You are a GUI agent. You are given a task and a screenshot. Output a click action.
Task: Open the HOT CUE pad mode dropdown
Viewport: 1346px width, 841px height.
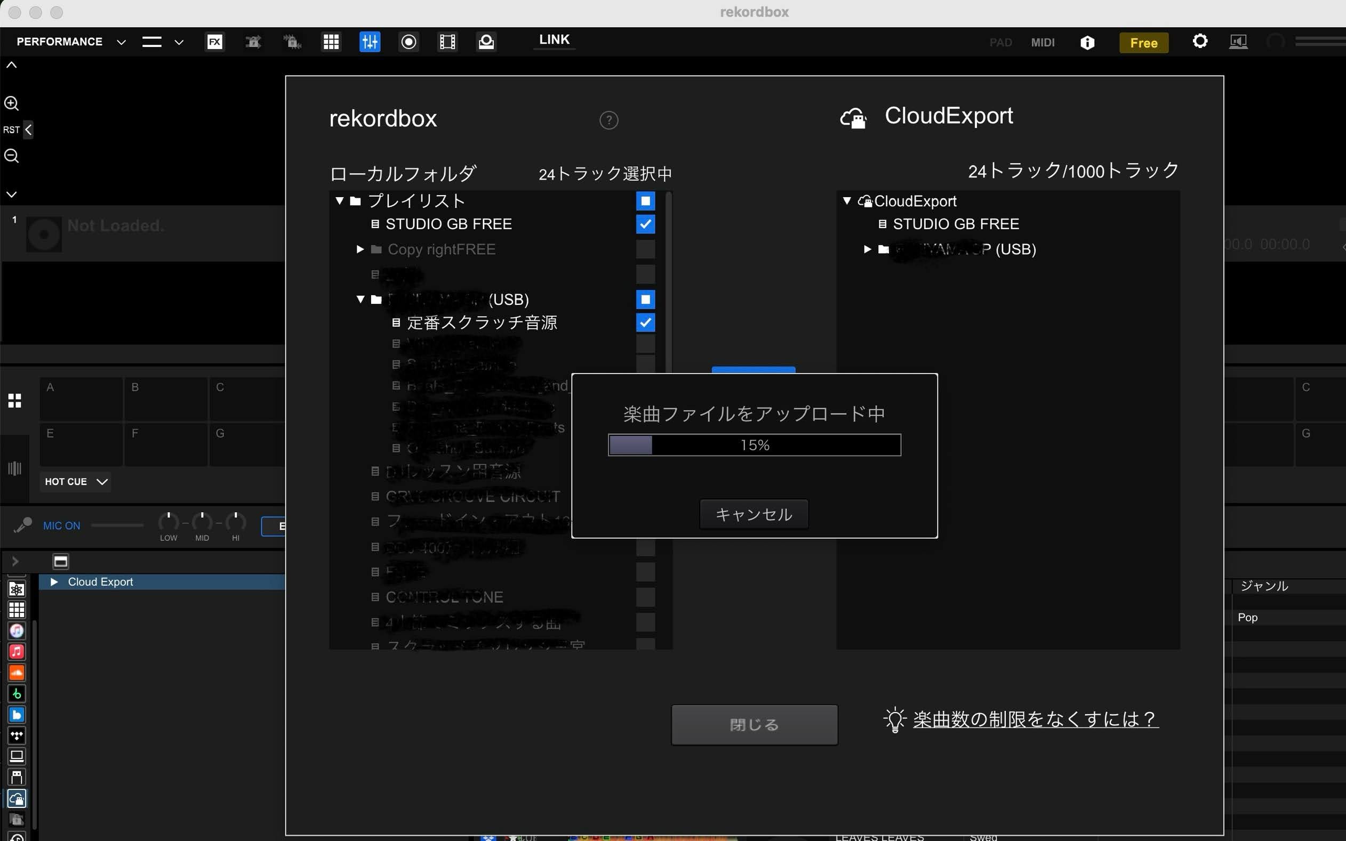75,482
